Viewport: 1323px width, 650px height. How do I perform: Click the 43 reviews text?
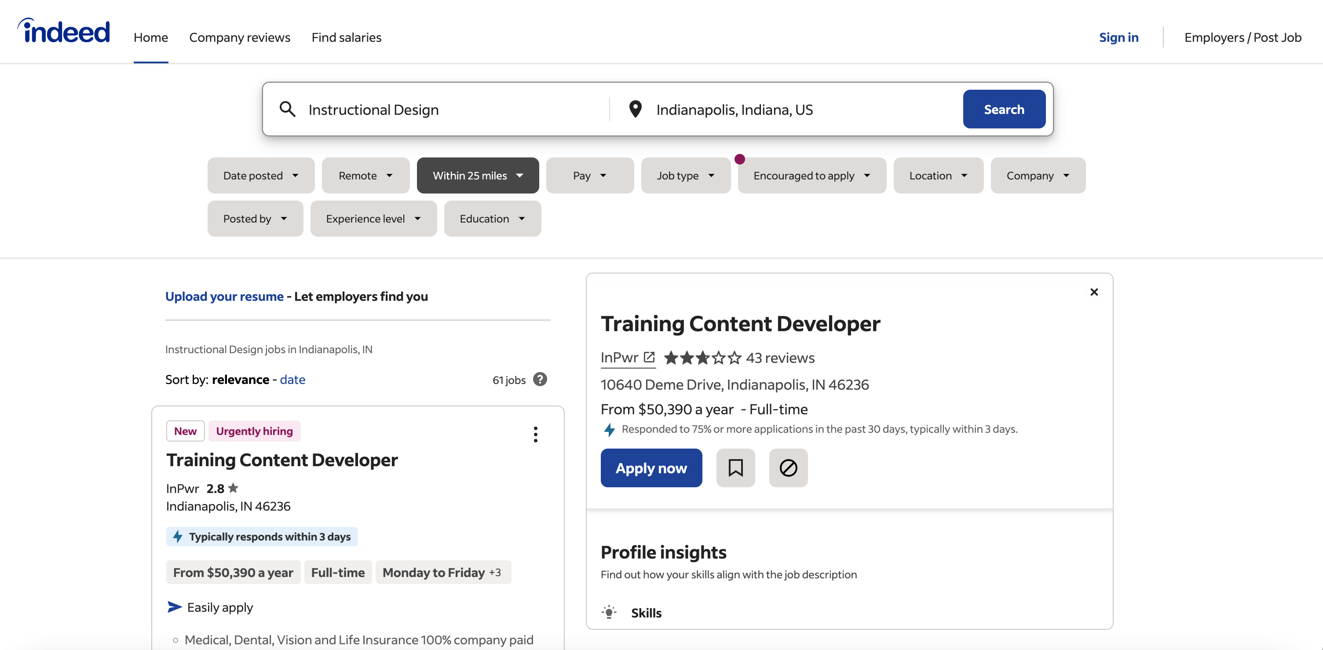point(780,358)
